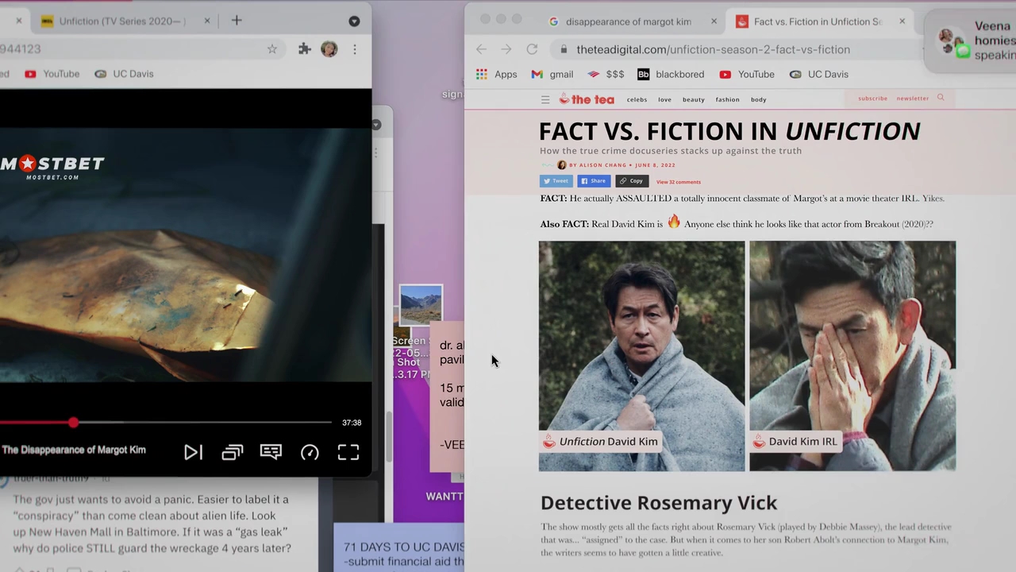Open beauty section on the tea
Image resolution: width=1016 pixels, height=572 pixels.
693,99
